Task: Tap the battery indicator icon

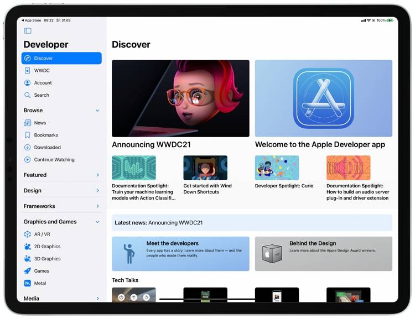Action: [x=390, y=20]
